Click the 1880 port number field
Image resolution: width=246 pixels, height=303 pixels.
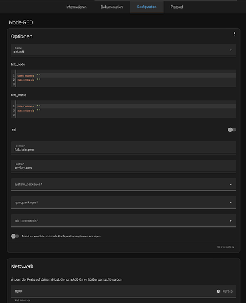[114, 291]
